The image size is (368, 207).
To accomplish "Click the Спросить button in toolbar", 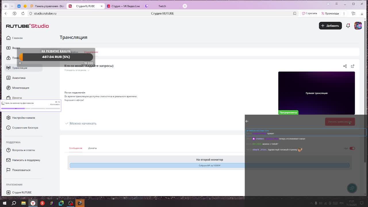I will click(x=309, y=13).
